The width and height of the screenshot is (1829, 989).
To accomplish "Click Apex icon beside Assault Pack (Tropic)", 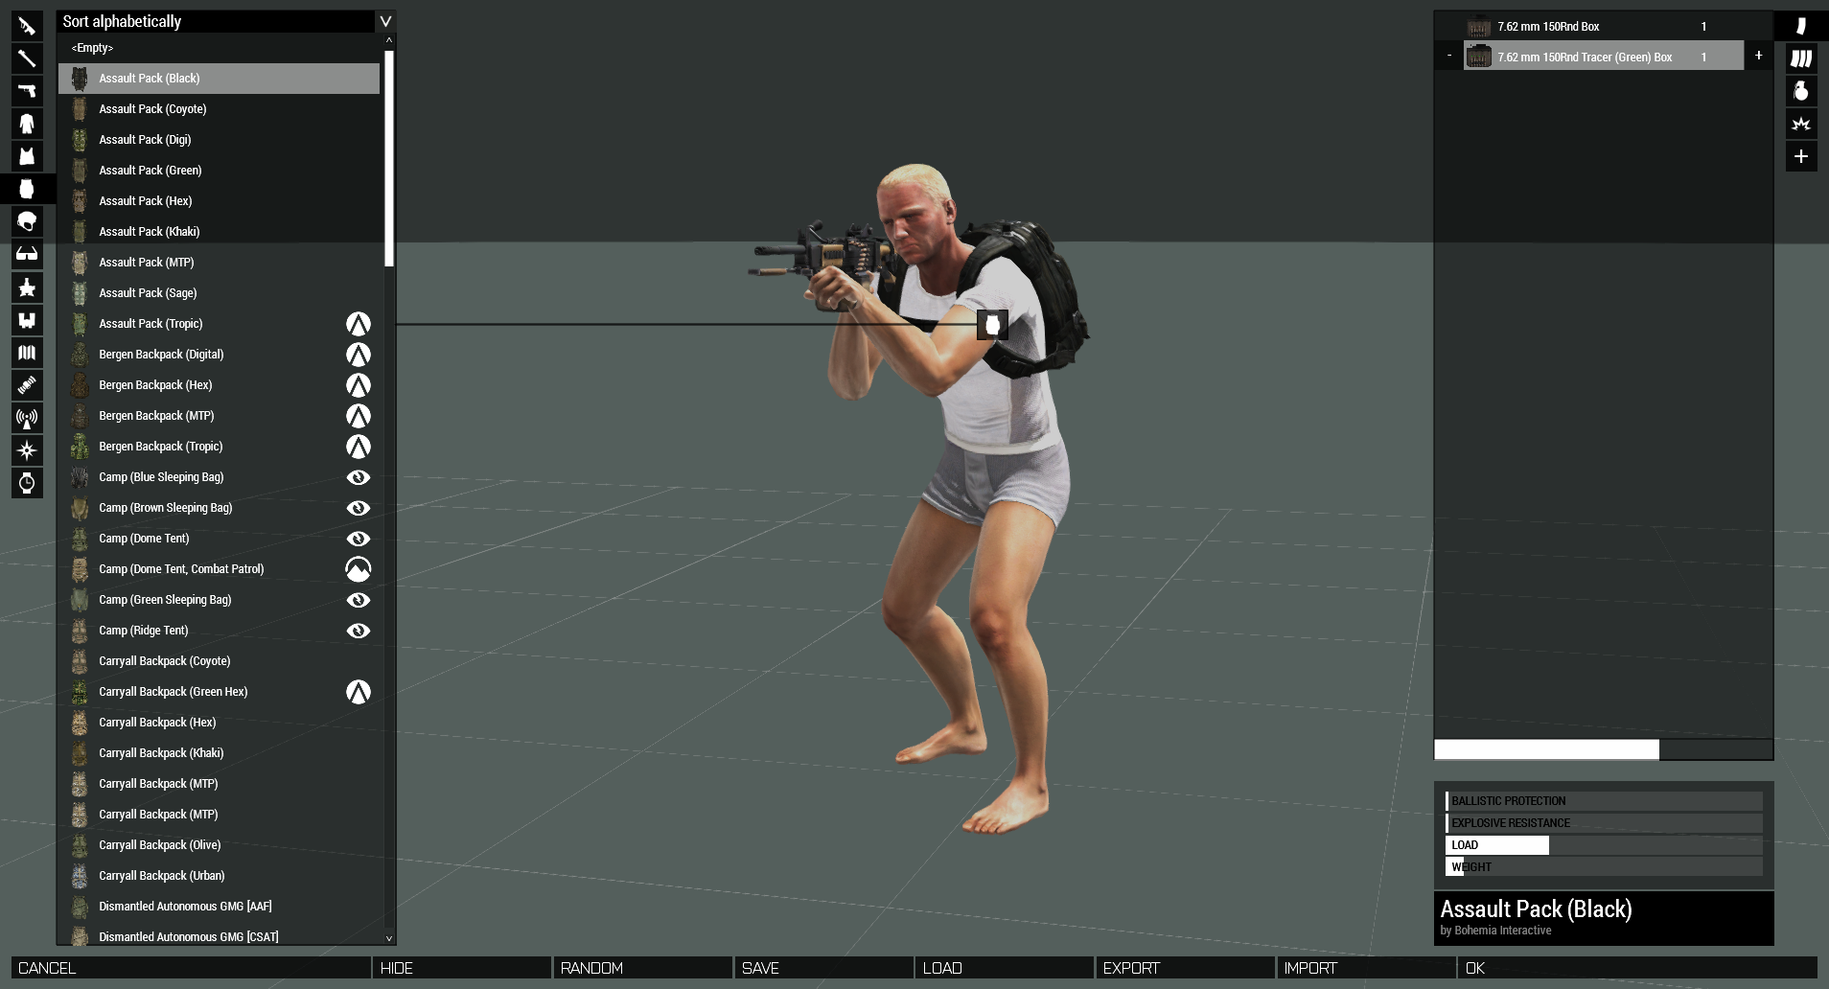I will coord(358,324).
